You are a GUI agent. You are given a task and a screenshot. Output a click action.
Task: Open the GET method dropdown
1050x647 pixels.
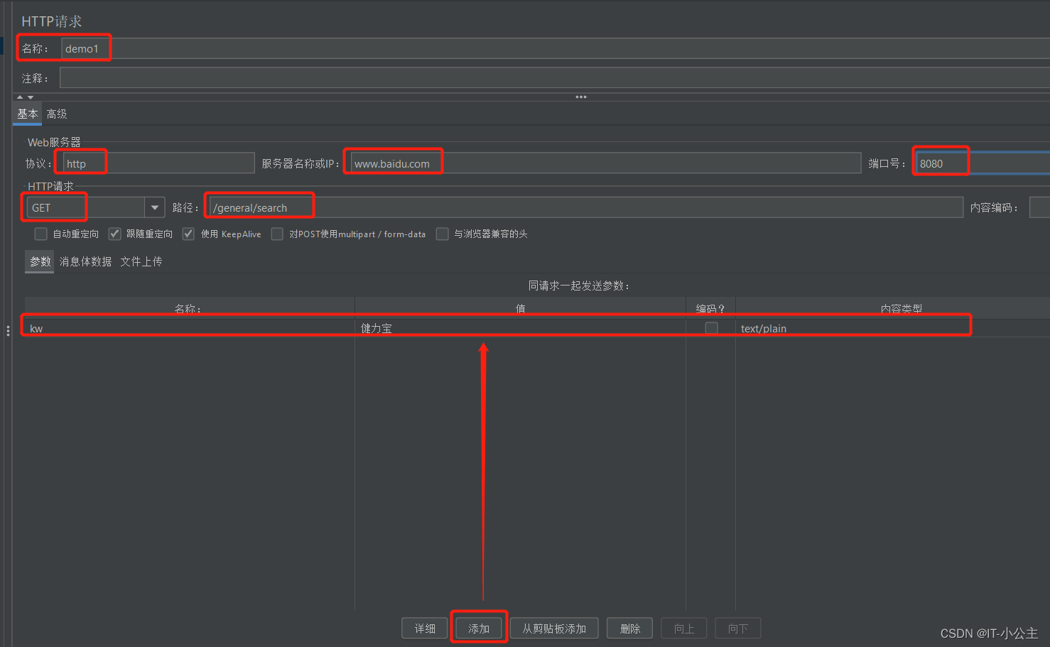[155, 207]
